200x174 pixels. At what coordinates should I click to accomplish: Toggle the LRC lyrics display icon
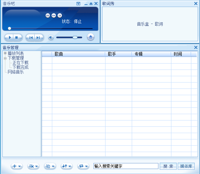(x=48, y=16)
